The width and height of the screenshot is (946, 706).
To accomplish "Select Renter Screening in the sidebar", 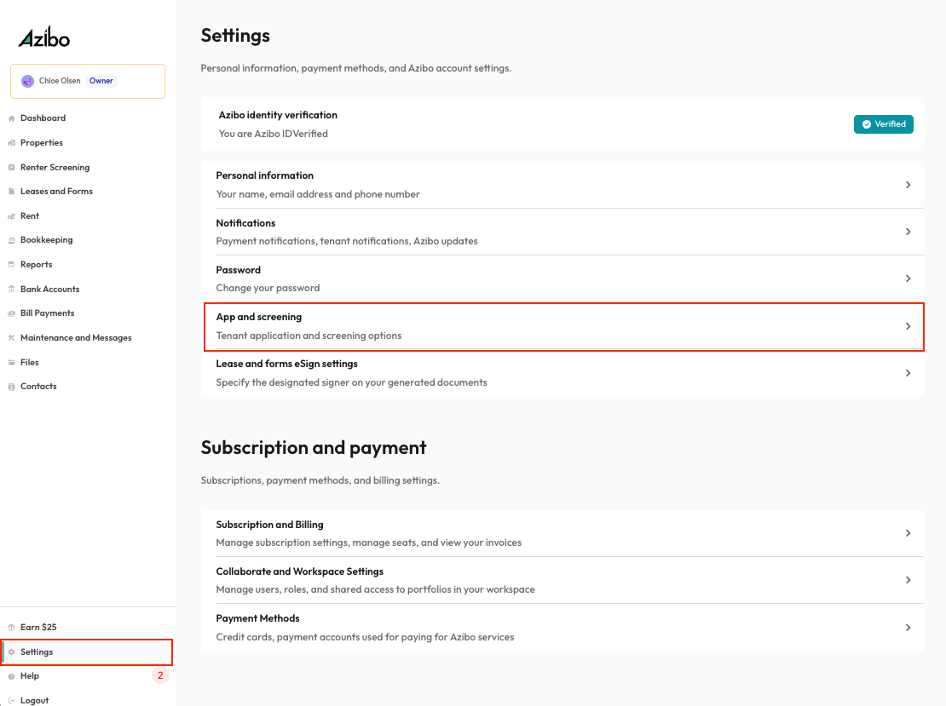I will [55, 168].
